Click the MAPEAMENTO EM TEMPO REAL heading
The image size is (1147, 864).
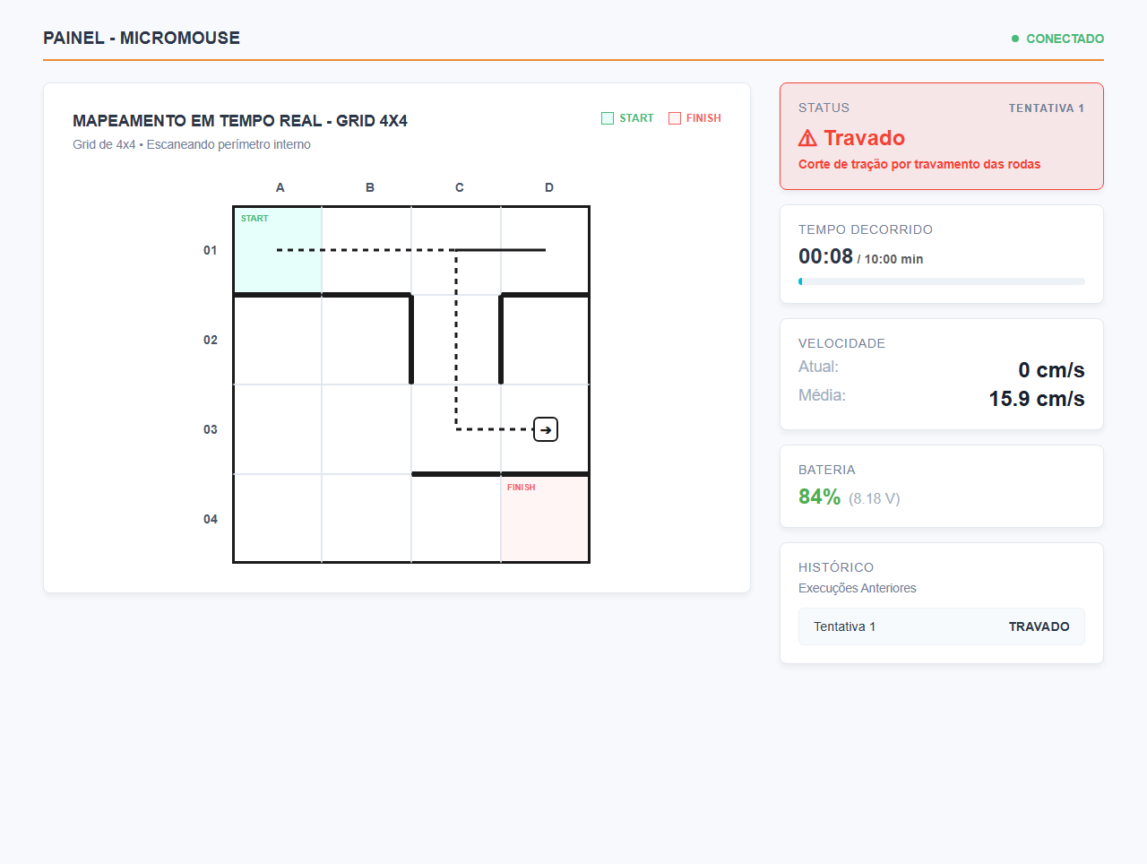tap(240, 121)
